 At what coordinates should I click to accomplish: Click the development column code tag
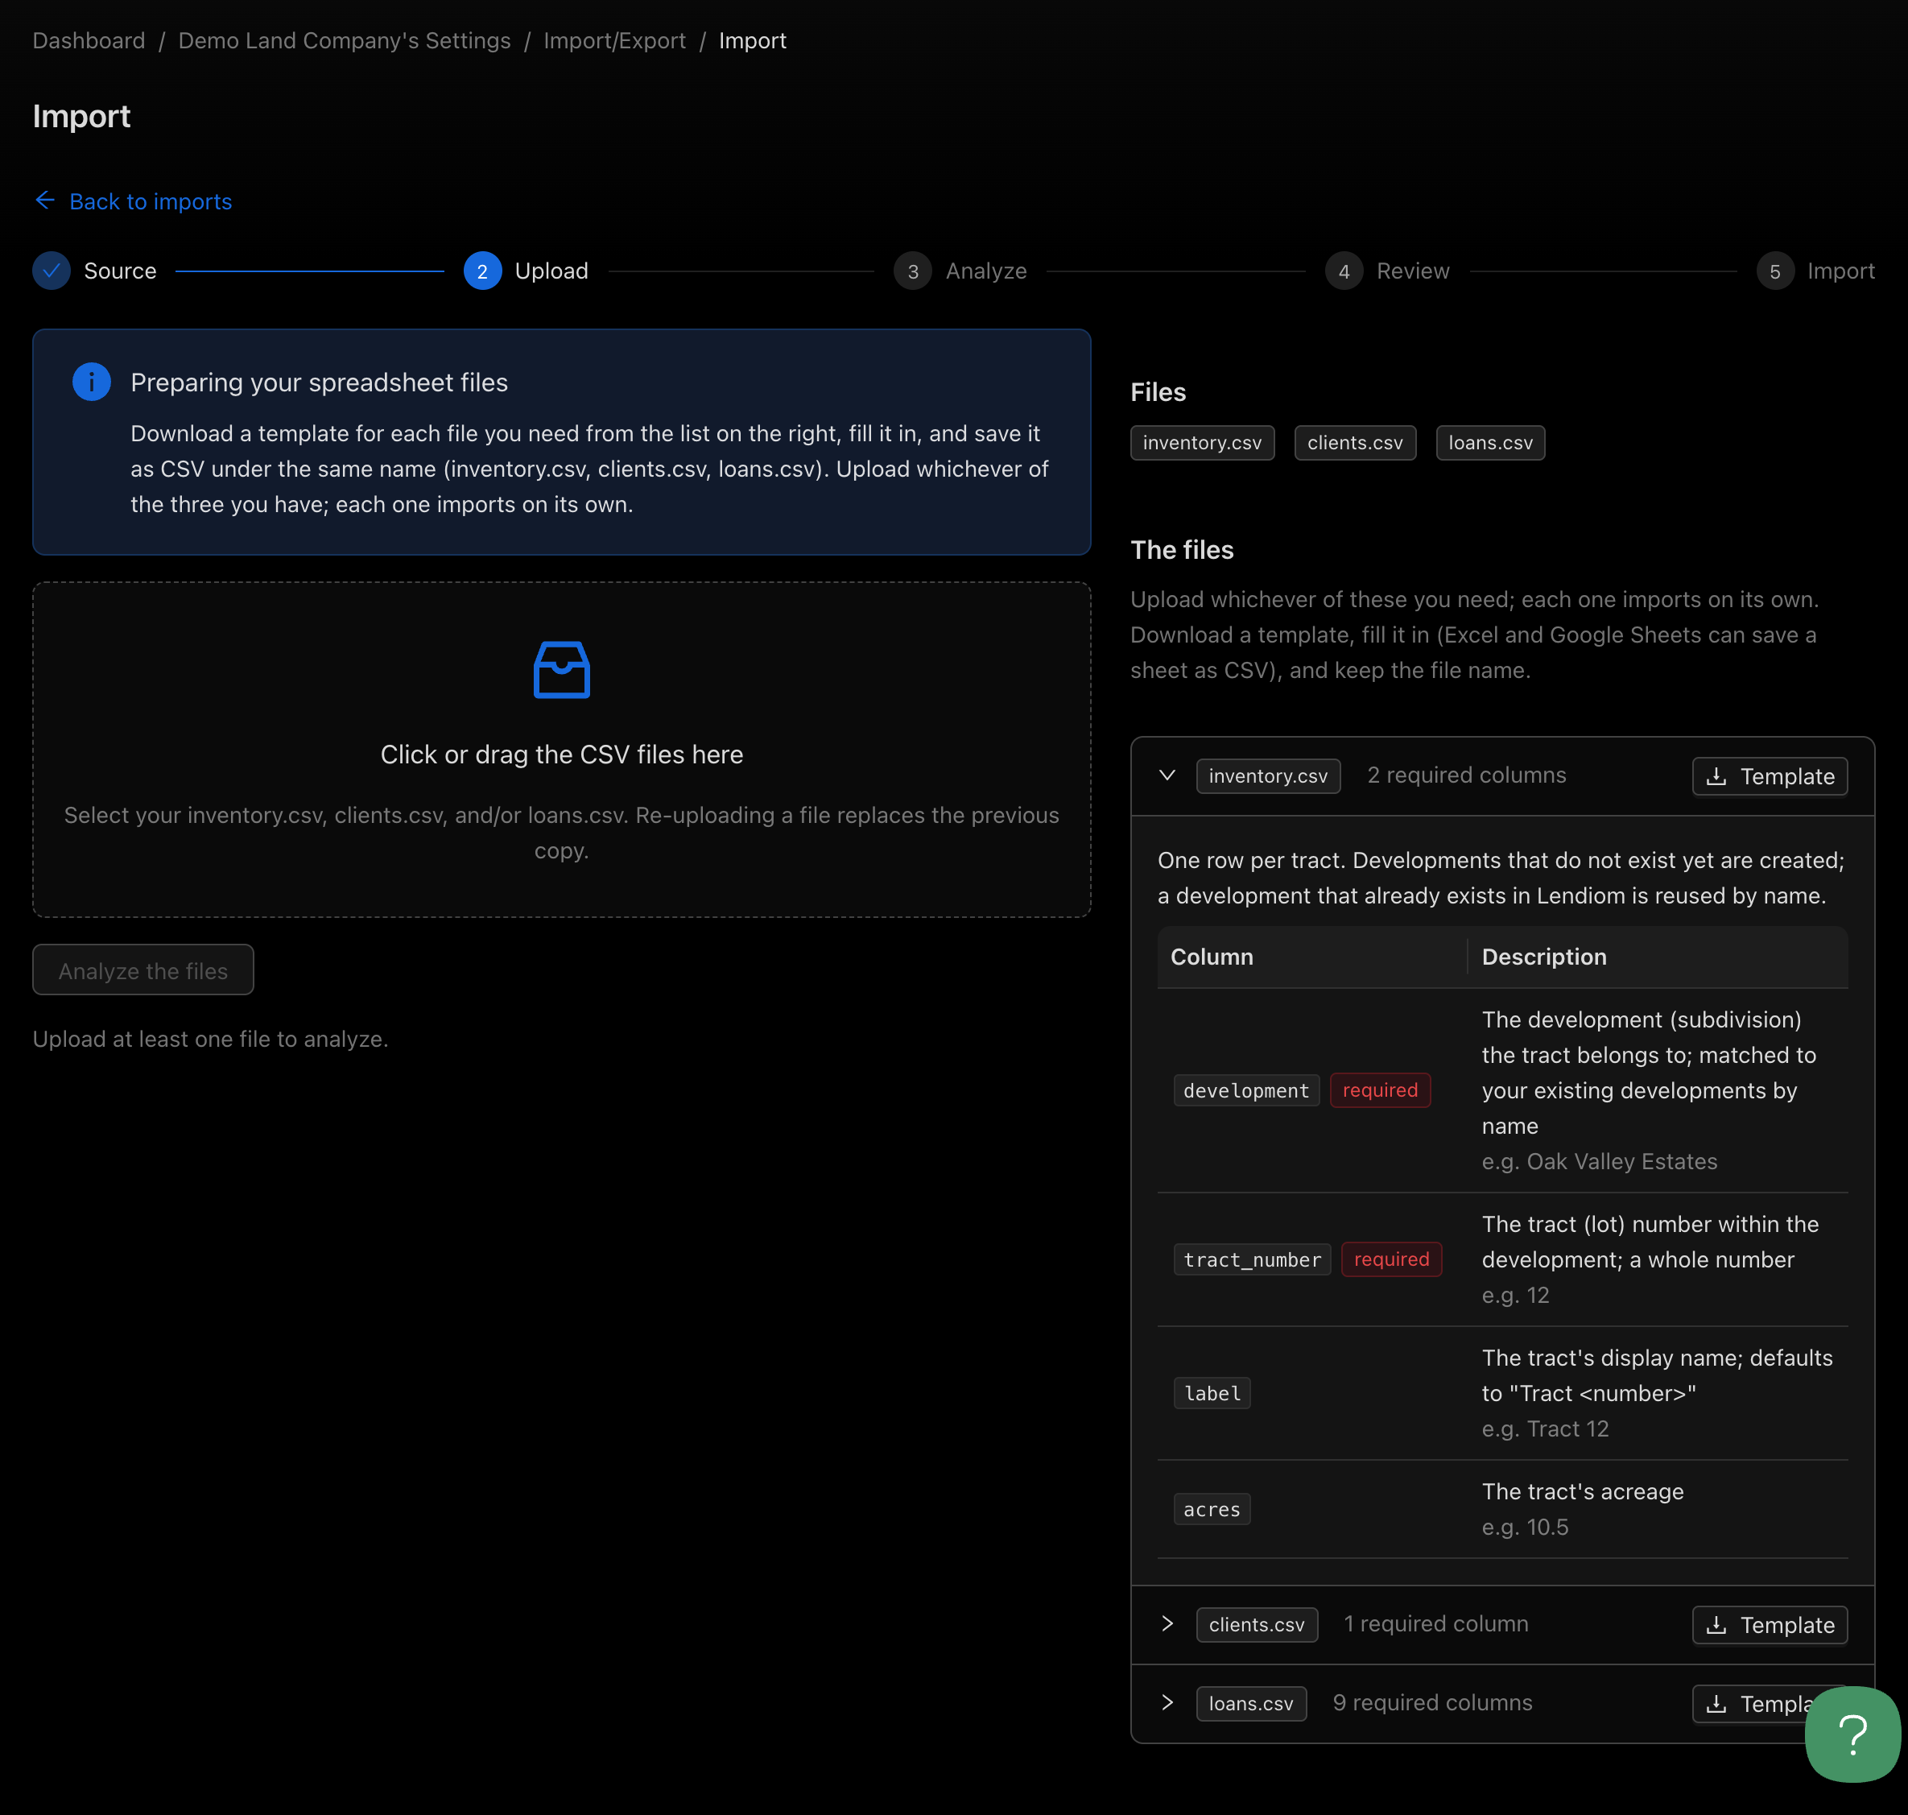1245,1090
